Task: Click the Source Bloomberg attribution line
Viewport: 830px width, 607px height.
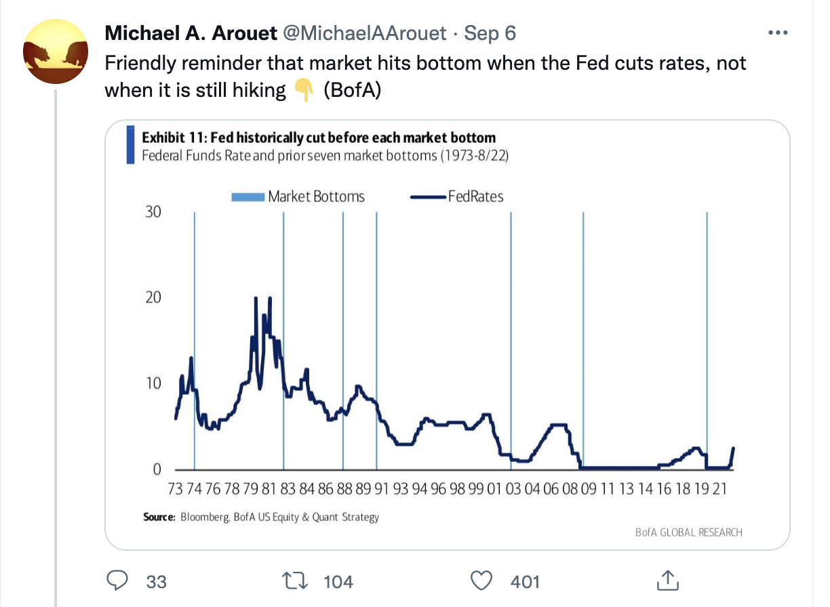Action: pyautogui.click(x=261, y=517)
